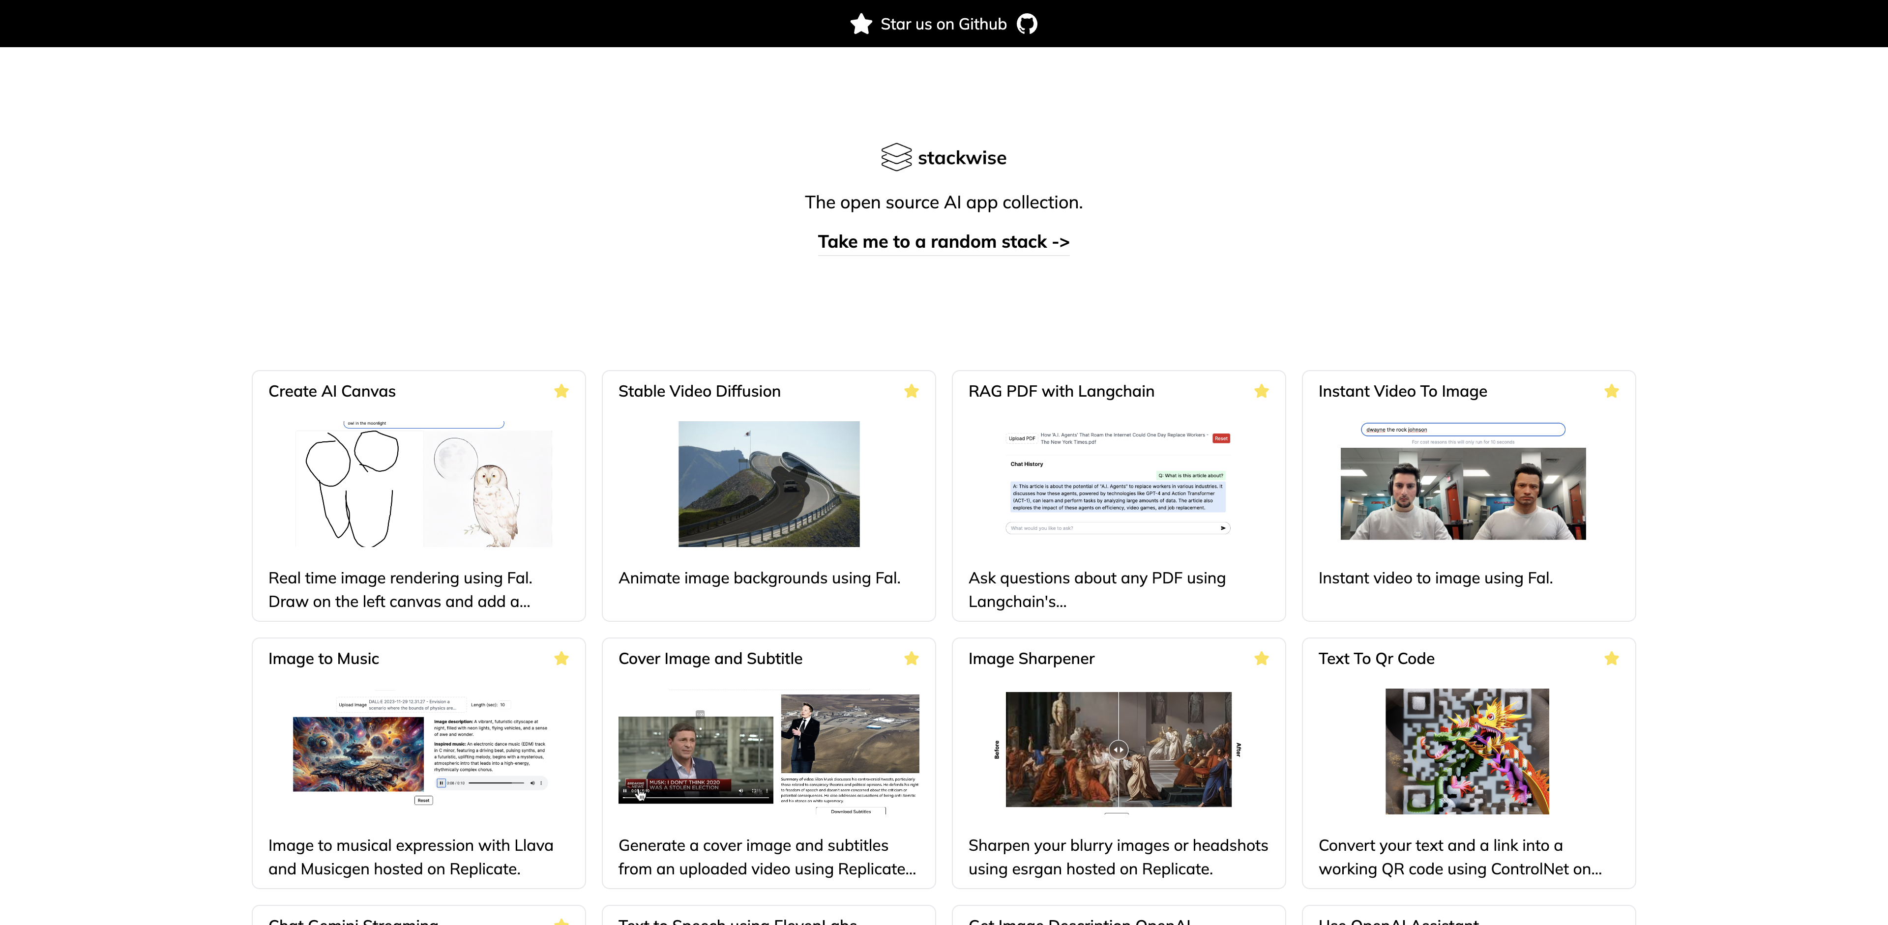Click the RAG PDF chat preview thumbnail
The height and width of the screenshot is (925, 1888).
(1119, 483)
